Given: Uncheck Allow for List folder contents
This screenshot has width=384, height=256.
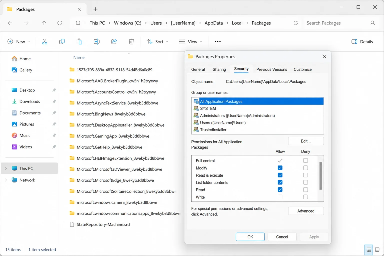Looking at the screenshot, I should [280, 182].
